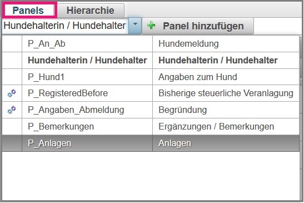Select the P_RegisteredBefore panel name
The image size is (304, 203).
tap(68, 93)
